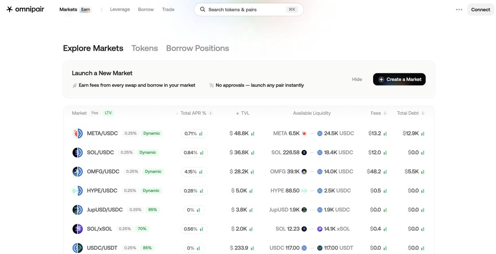Click the 0.28% APR pill for HYPE/USDC

click(194, 191)
